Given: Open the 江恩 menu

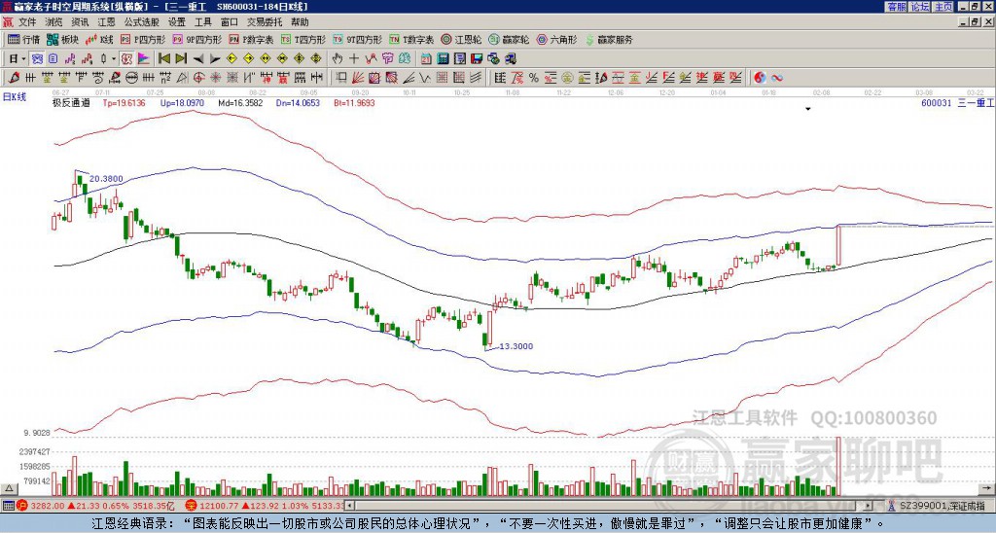Looking at the screenshot, I should point(107,21).
